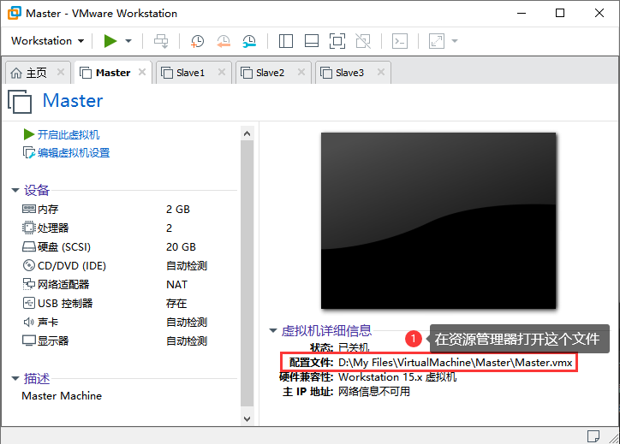Open power options dropdown beside play button
The width and height of the screenshot is (620, 444).
click(x=128, y=41)
